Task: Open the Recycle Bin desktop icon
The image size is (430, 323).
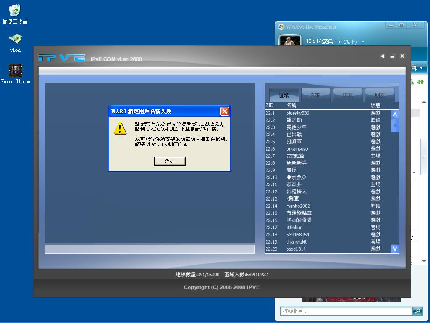Action: pyautogui.click(x=15, y=14)
